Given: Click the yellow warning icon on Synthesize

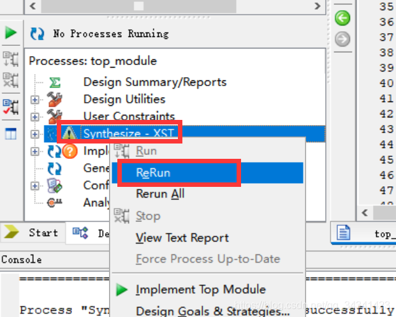Looking at the screenshot, I should 70,133.
